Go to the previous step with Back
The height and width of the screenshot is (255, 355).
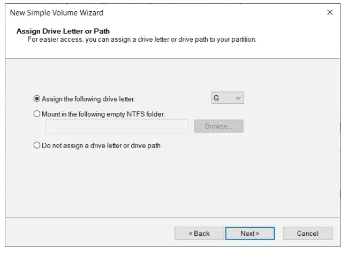click(199, 234)
